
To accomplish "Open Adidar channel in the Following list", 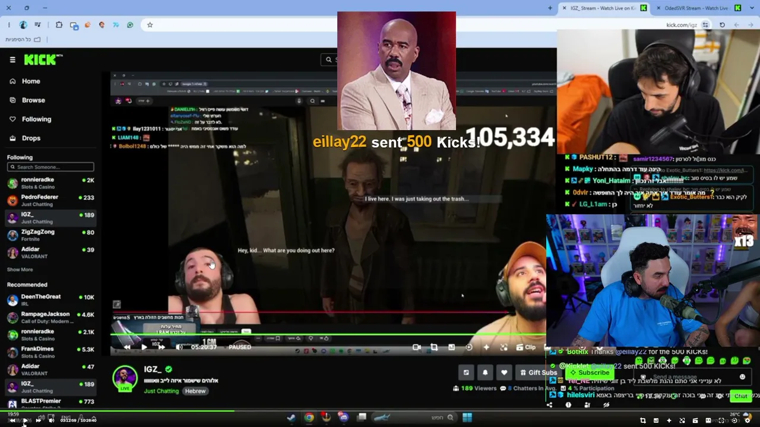I will [x=50, y=253].
